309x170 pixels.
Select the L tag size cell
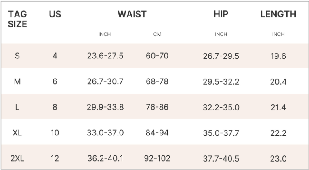click(x=17, y=107)
